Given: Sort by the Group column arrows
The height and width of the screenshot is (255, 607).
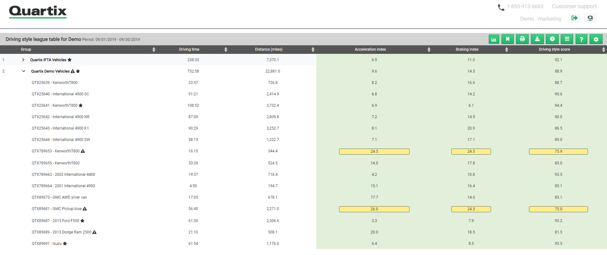Looking at the screenshot, I should (154, 49).
